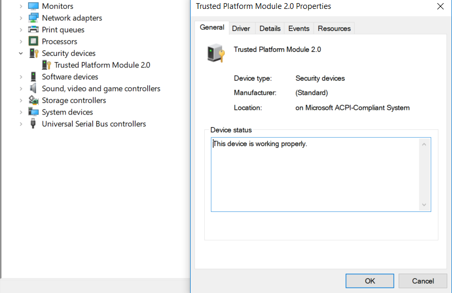
Task: Select the Network adapters label
Action: pos(72,18)
